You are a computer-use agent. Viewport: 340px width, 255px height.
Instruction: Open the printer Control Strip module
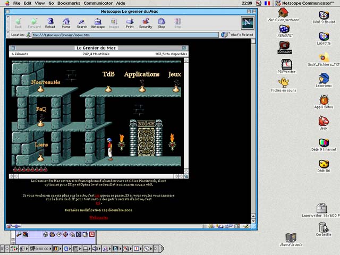tap(87, 249)
